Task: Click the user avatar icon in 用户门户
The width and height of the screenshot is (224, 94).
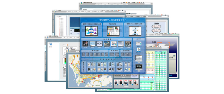Action: point(138,49)
